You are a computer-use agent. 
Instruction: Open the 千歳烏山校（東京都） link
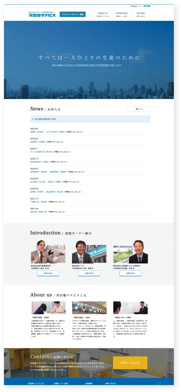point(39,202)
